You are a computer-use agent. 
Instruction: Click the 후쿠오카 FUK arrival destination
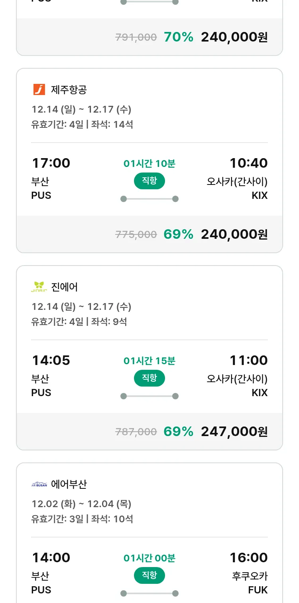tap(250, 582)
